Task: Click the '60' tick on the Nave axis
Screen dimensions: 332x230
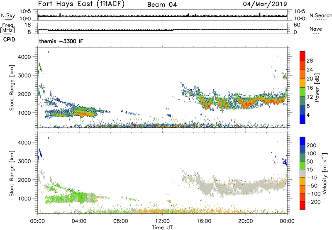Action: pos(297,25)
